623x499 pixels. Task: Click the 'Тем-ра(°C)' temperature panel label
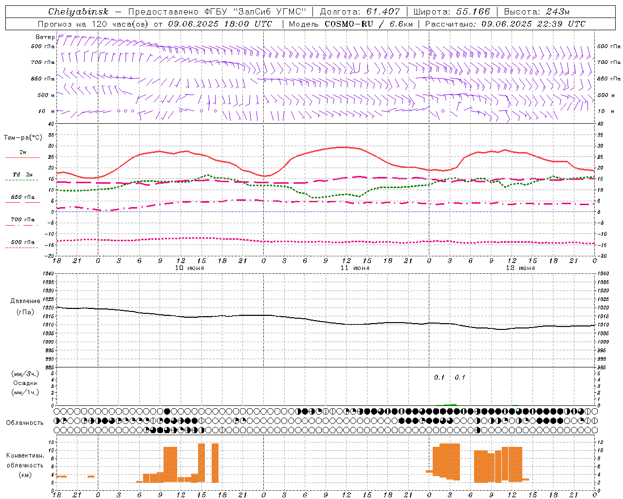[x=23, y=138]
